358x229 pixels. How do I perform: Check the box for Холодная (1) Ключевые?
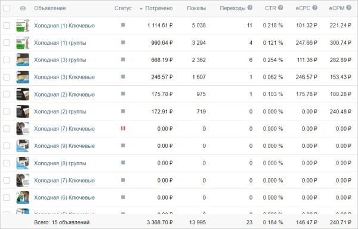pyautogui.click(x=7, y=25)
